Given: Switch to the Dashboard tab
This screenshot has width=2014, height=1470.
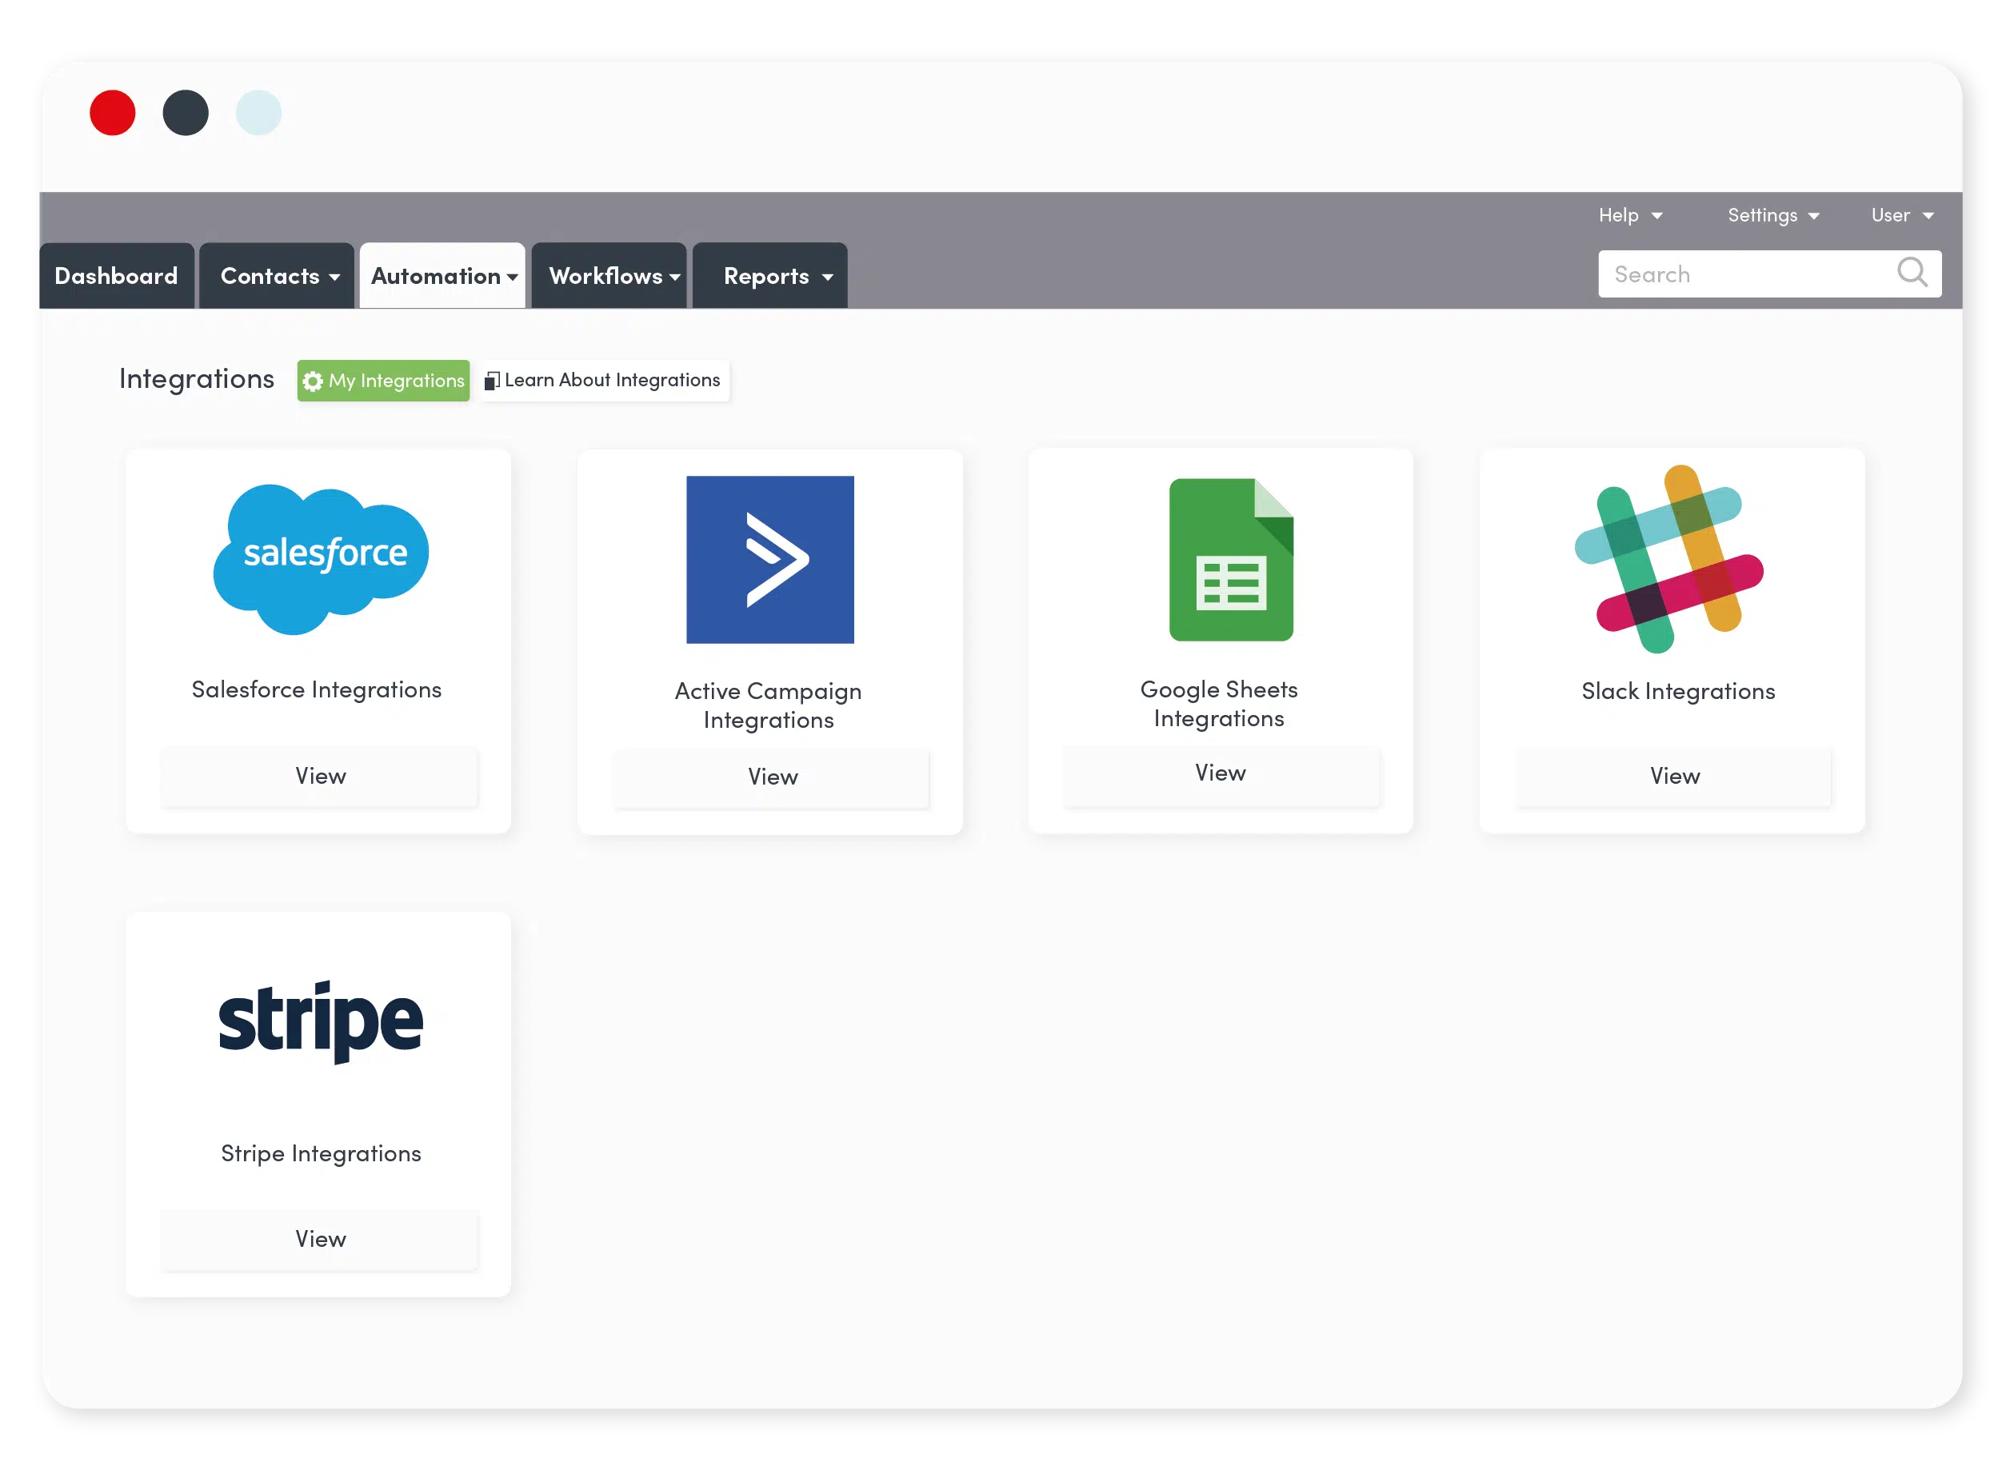Looking at the screenshot, I should [117, 275].
